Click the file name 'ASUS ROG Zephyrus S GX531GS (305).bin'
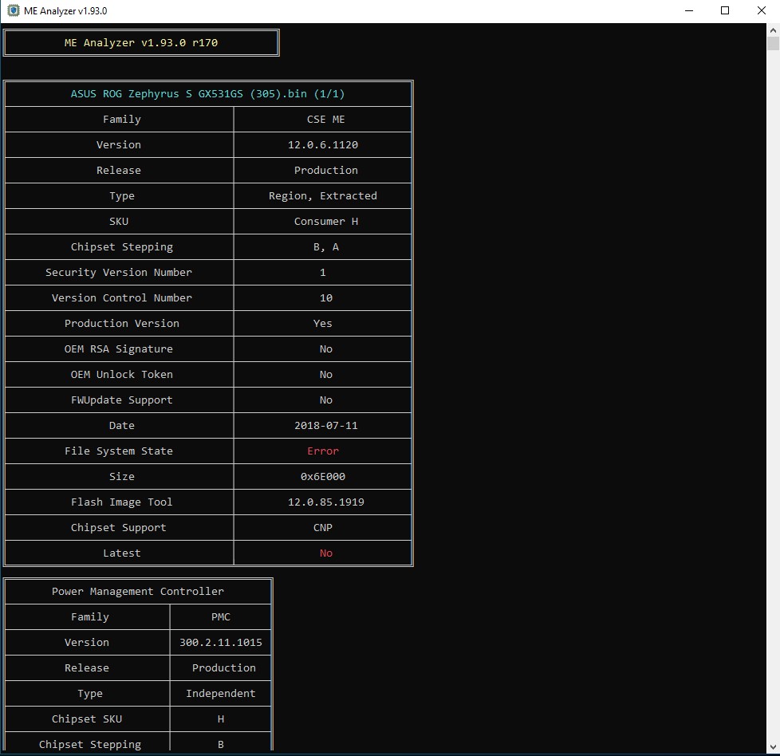This screenshot has height=756, width=780. pos(189,94)
